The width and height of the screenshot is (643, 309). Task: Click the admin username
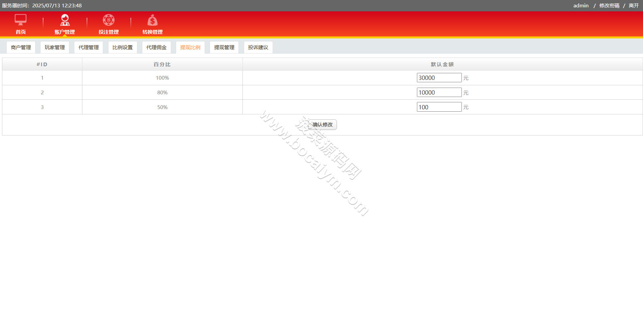click(581, 5)
